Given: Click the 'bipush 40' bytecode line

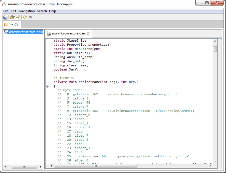Looking at the screenshot, I should pyautogui.click(x=74, y=103).
